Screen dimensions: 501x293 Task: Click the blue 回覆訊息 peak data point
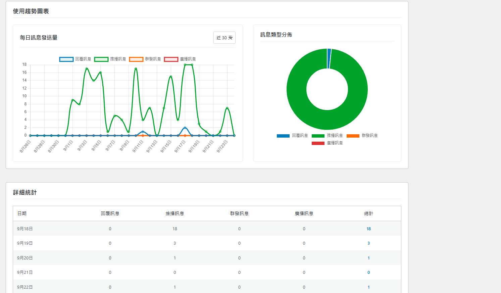(185, 128)
